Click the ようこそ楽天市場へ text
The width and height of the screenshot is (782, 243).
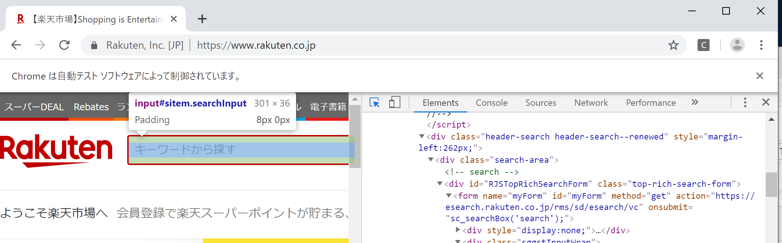click(x=54, y=213)
